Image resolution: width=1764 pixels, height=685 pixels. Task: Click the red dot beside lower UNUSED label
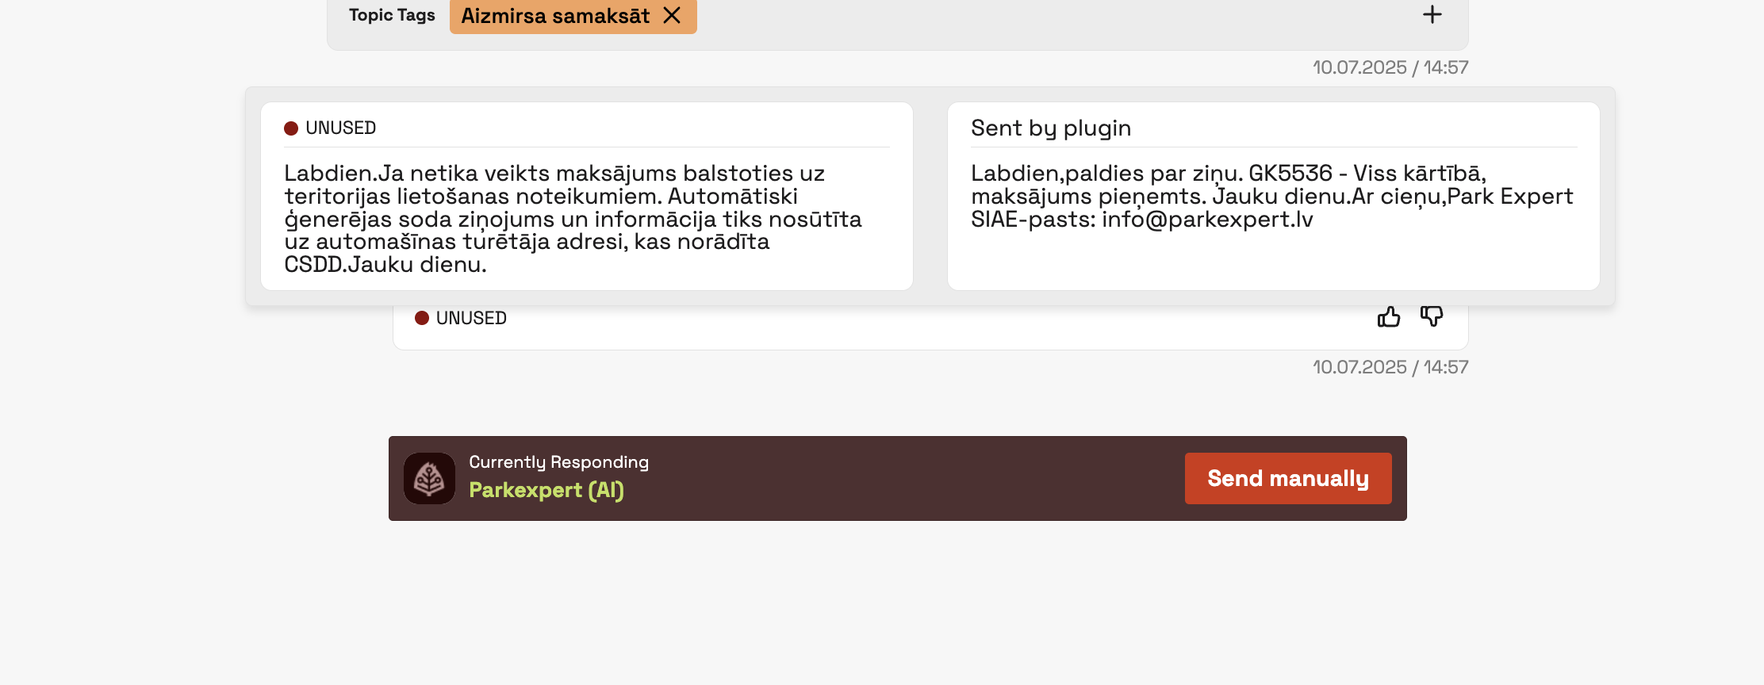[422, 318]
